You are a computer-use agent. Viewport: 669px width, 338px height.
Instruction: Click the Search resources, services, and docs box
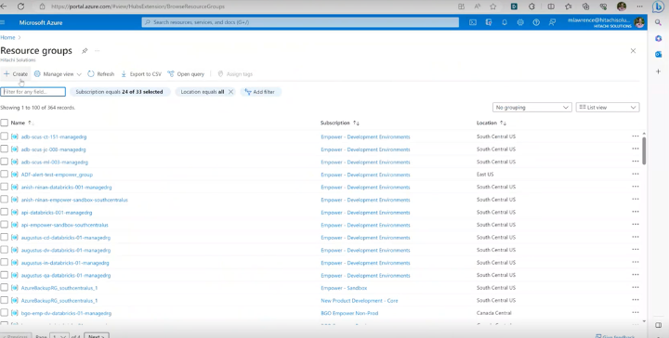tap(300, 22)
